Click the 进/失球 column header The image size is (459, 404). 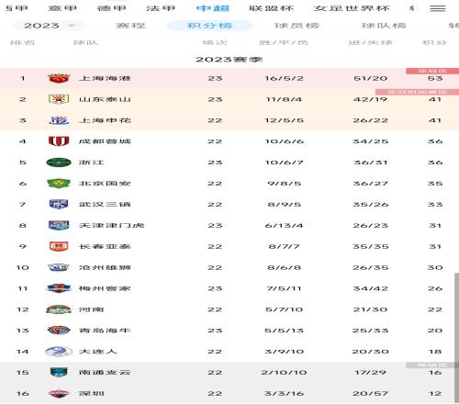pyautogui.click(x=370, y=42)
